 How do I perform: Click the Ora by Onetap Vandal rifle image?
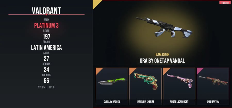pos(163,27)
